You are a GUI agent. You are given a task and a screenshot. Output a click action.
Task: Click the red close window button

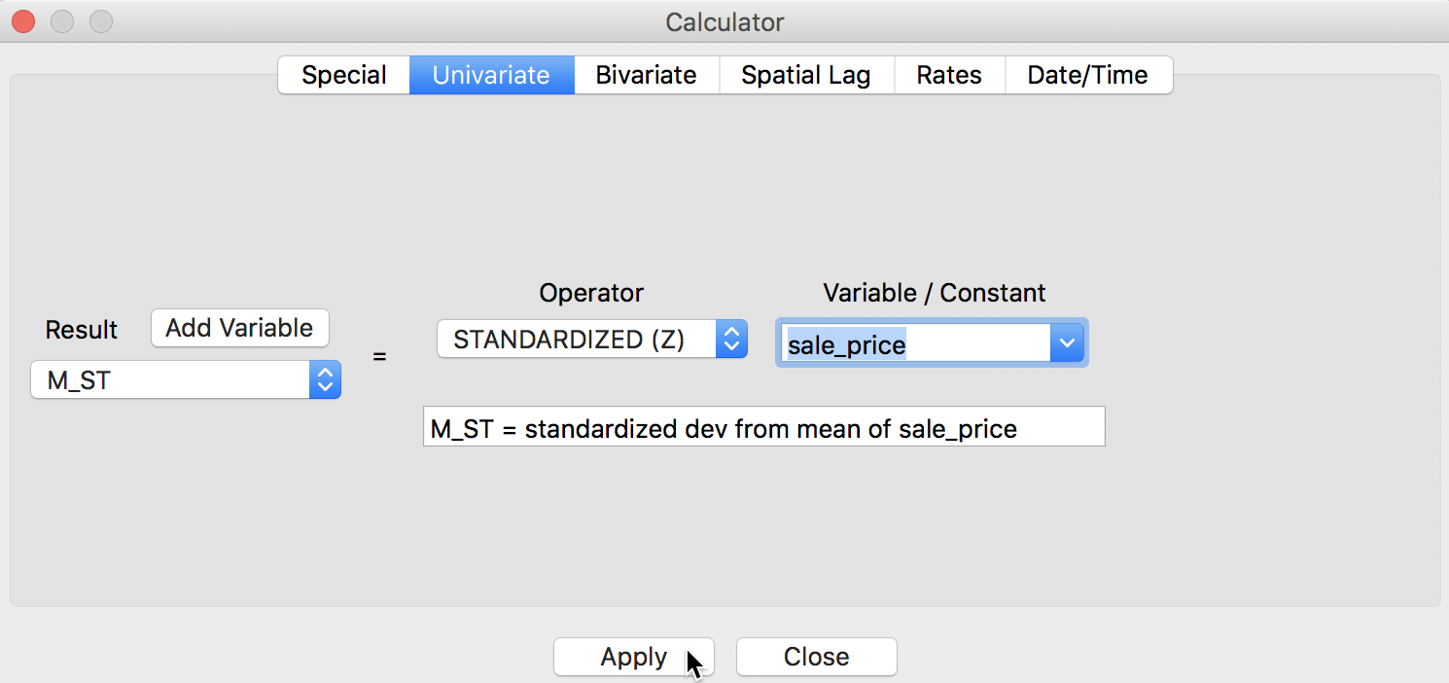pos(23,21)
